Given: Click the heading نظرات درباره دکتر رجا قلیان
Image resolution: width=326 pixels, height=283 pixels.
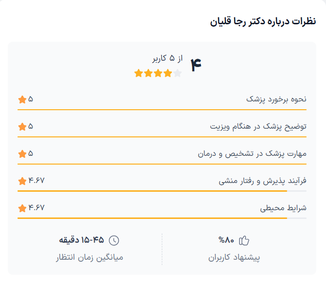Looking at the screenshot, I should coord(263,22).
